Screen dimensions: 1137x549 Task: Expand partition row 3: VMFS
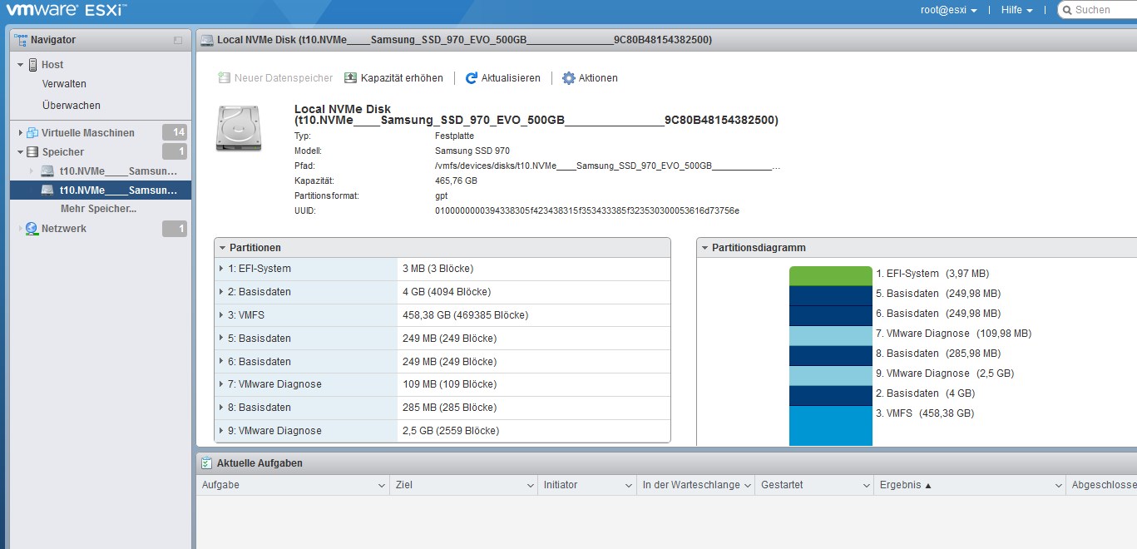click(221, 315)
